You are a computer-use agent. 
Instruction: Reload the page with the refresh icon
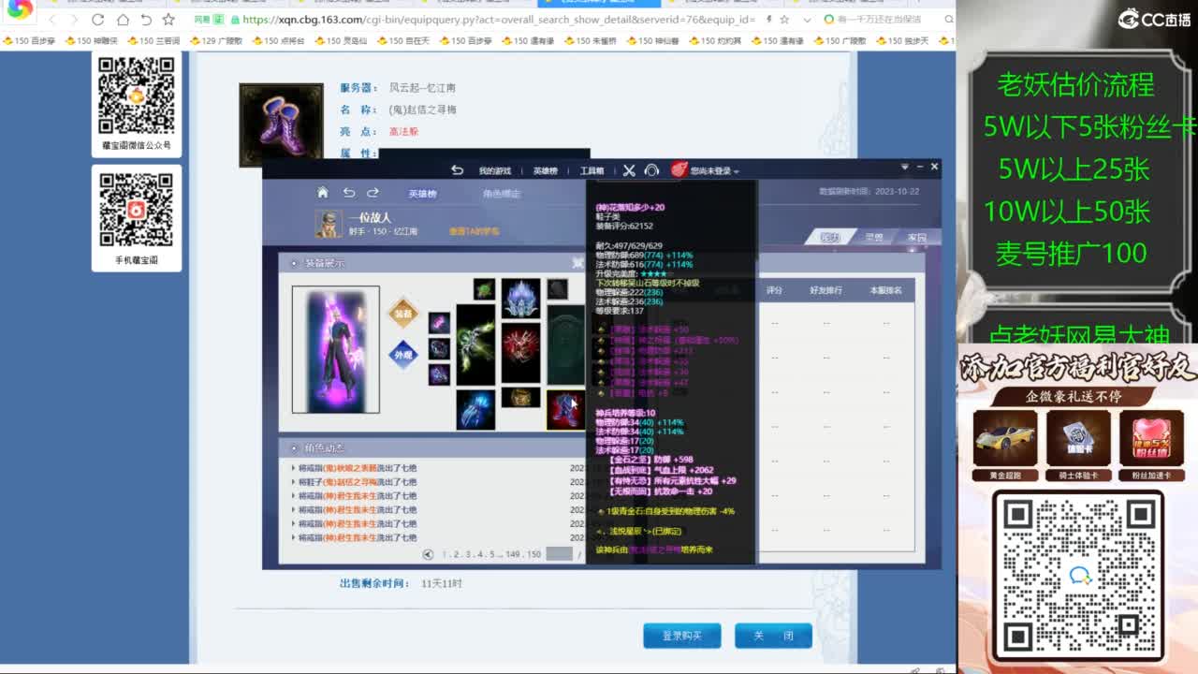click(x=98, y=20)
